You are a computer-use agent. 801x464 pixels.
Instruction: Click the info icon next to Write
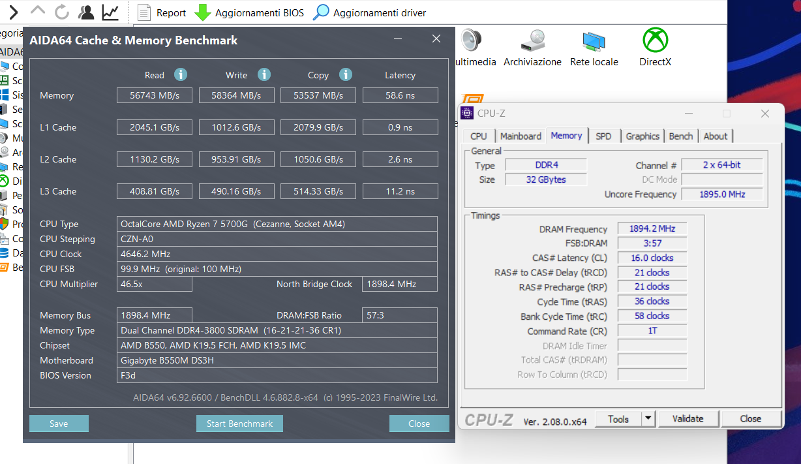[x=264, y=74]
